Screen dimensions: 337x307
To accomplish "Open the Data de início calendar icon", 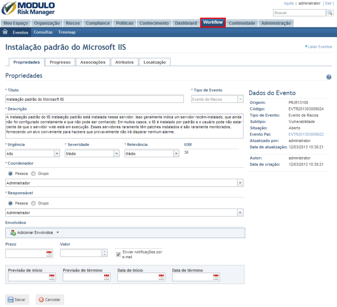I will 161,277.
